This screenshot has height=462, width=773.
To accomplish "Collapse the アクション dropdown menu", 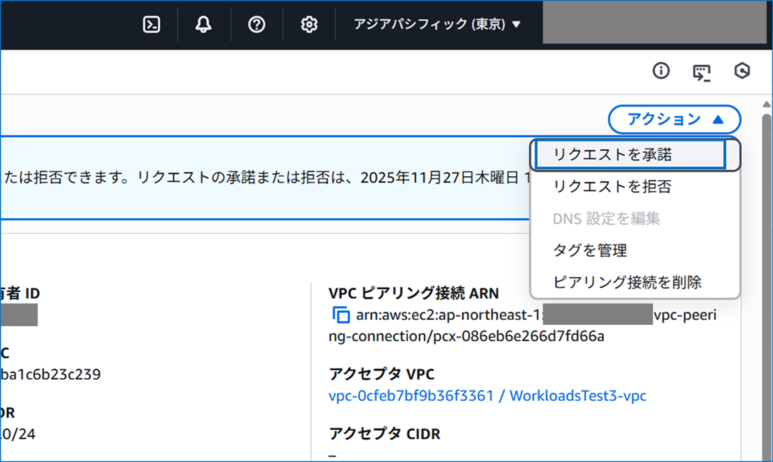I will 674,119.
